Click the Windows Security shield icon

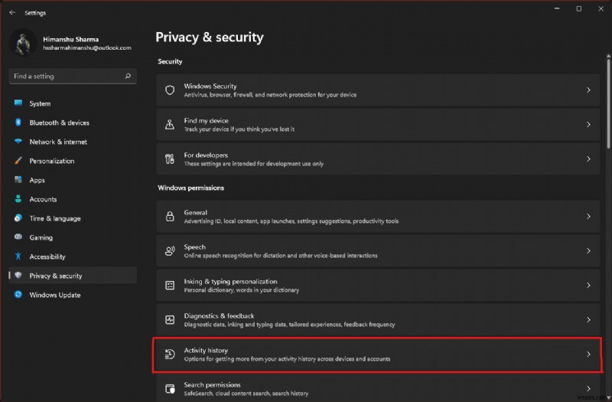coord(170,90)
